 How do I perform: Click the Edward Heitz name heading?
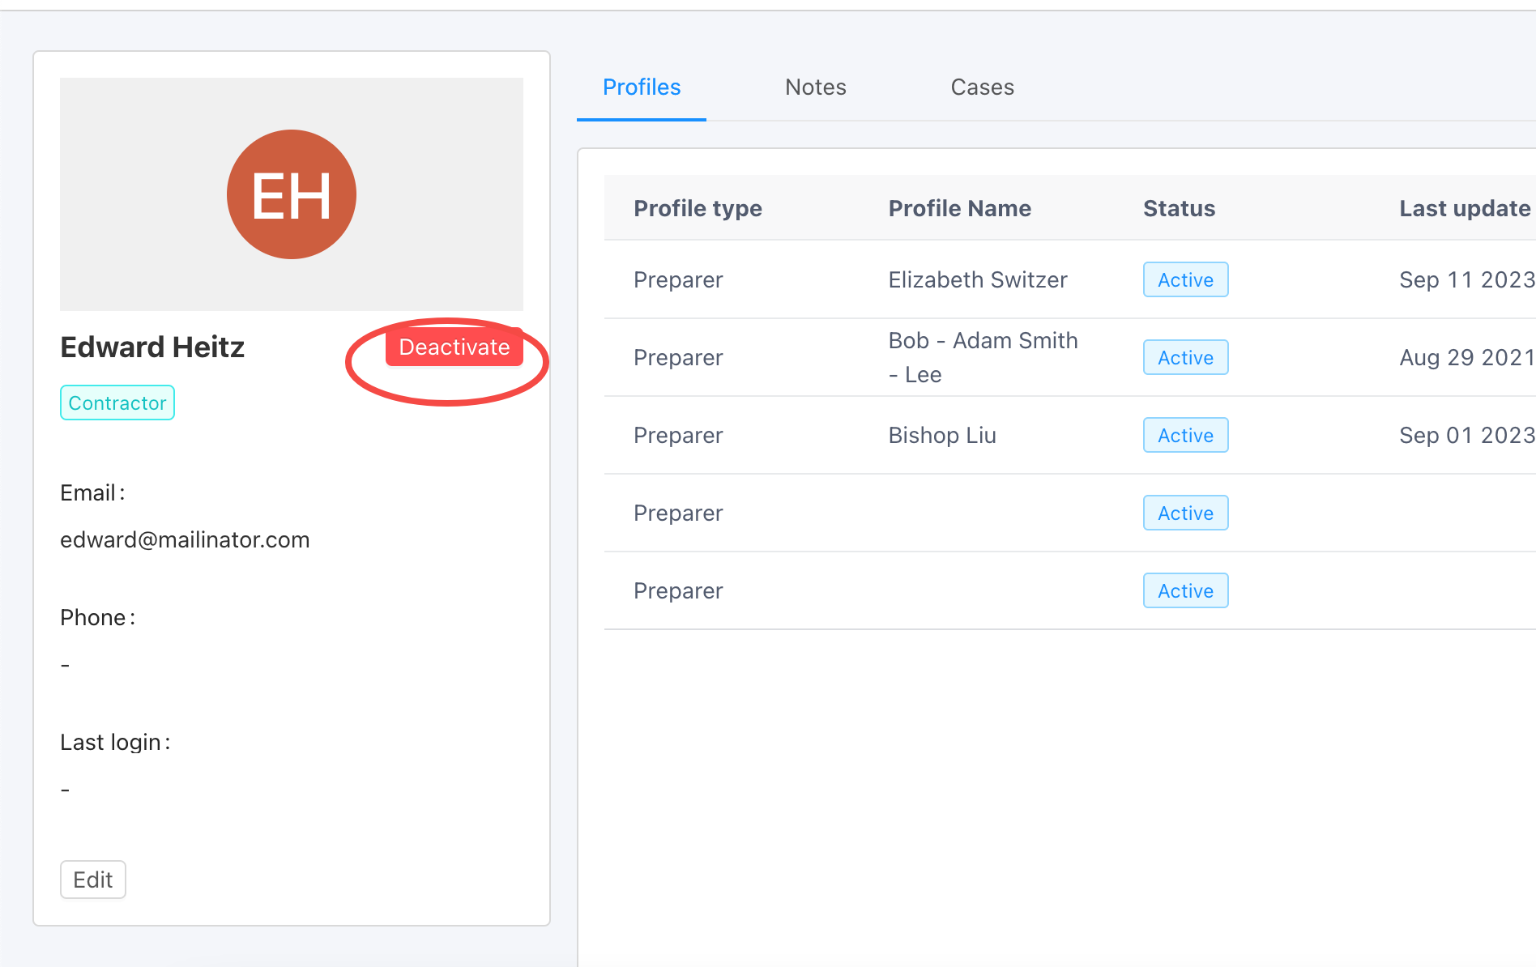click(152, 347)
